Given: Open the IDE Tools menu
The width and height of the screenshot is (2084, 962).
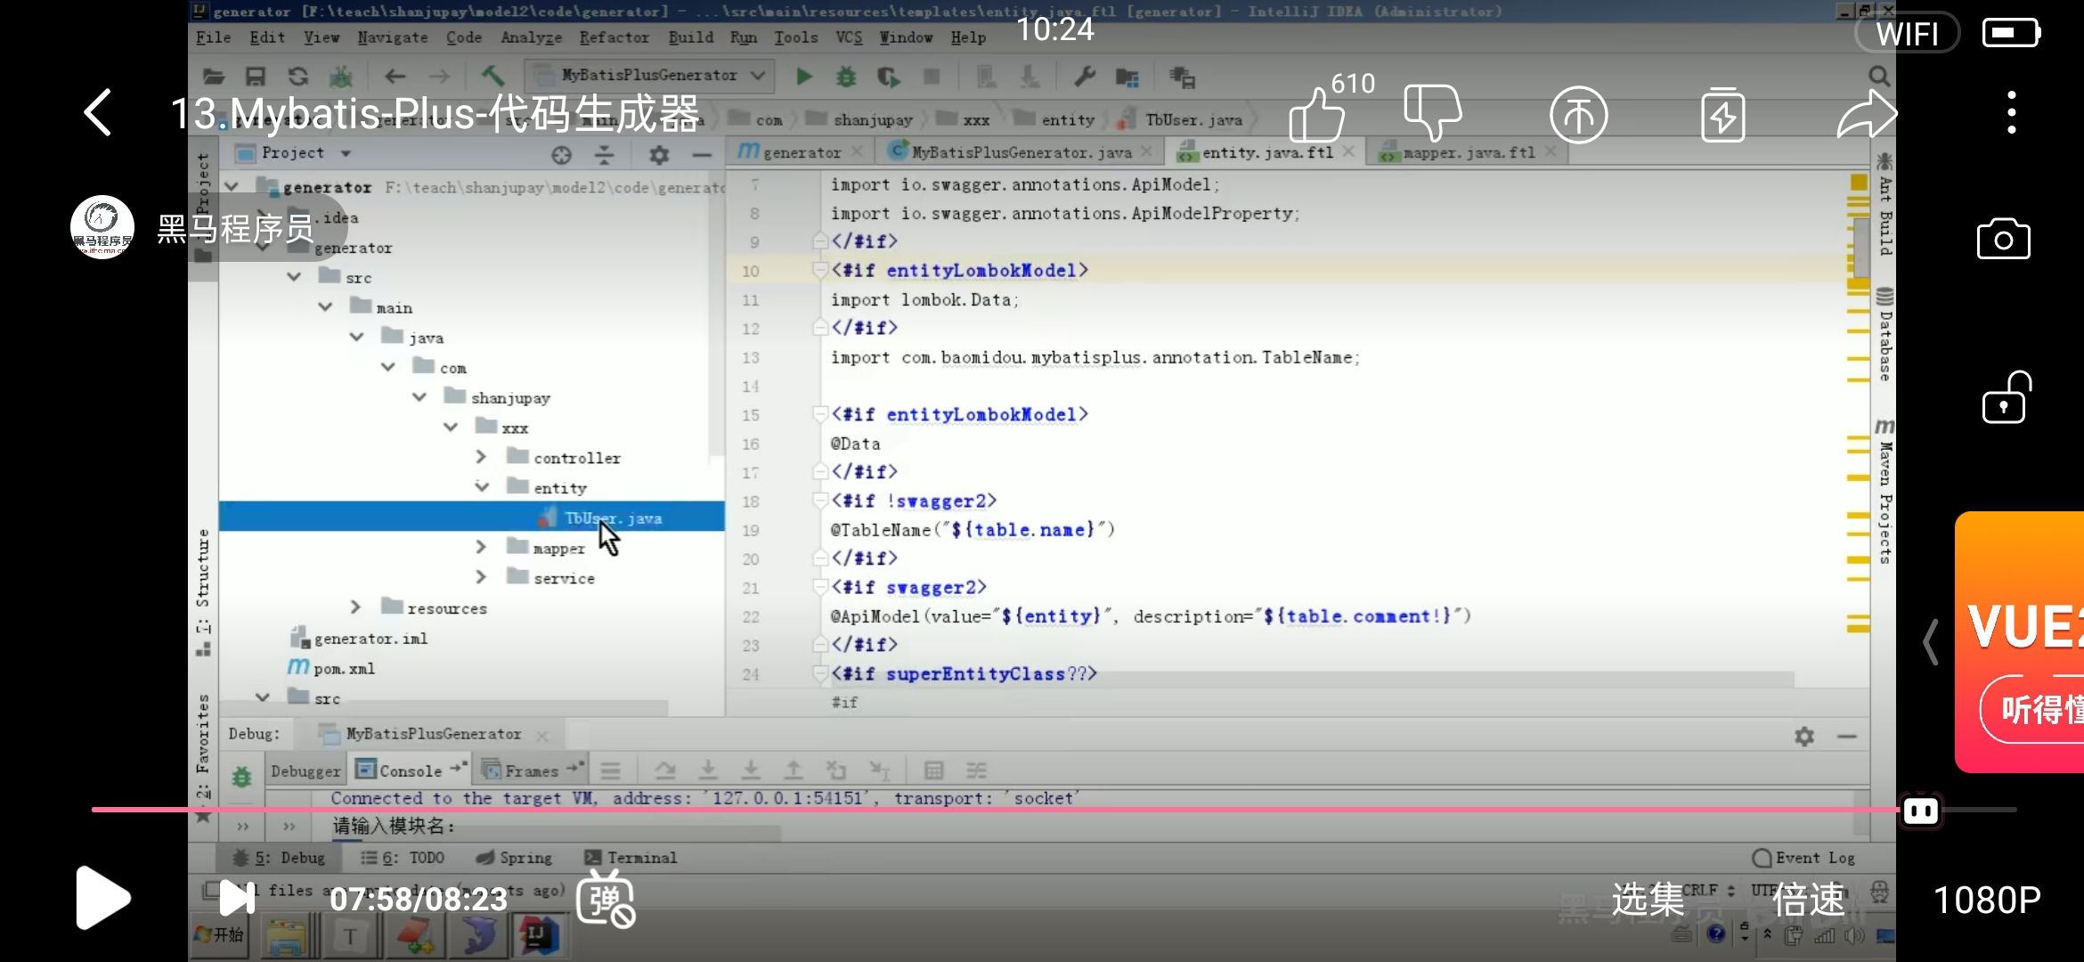Looking at the screenshot, I should coord(795,37).
